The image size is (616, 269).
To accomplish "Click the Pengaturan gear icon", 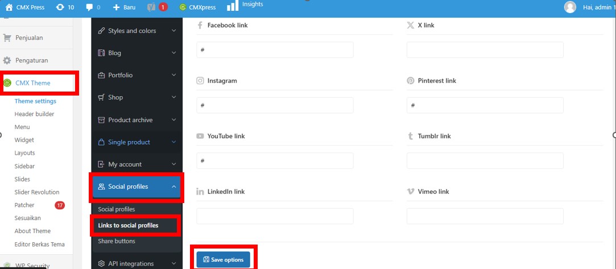I will (x=7, y=60).
